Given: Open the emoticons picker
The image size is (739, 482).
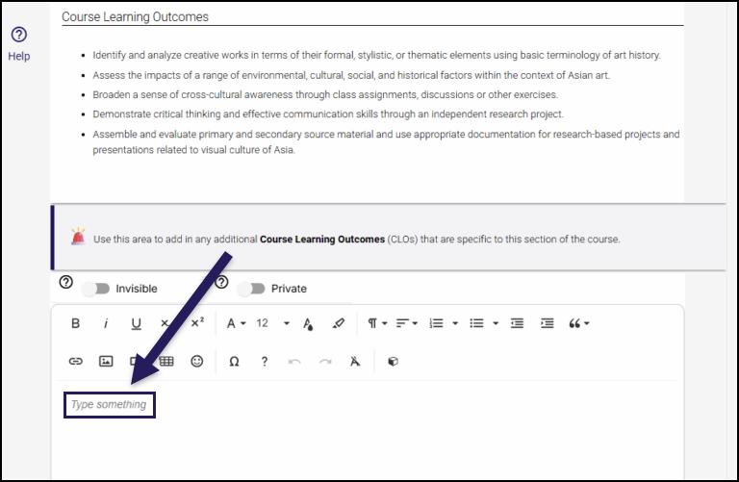Looking at the screenshot, I should point(197,362).
